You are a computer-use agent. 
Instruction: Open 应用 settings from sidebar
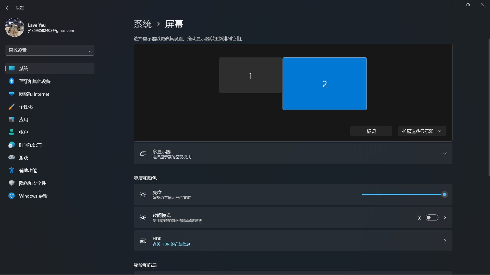[x=23, y=119]
